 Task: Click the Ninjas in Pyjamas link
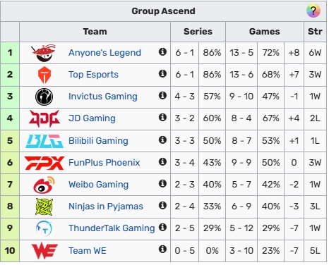[x=106, y=207]
